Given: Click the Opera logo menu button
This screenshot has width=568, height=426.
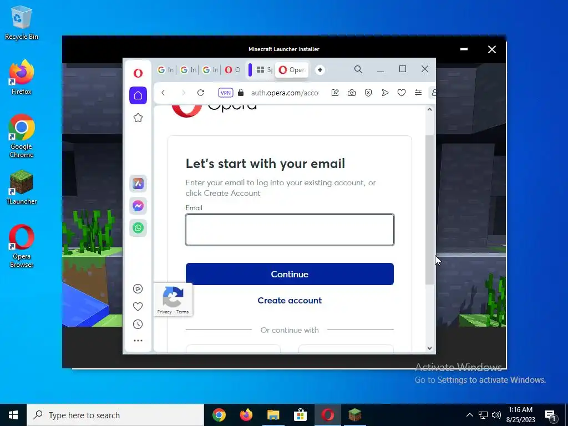Looking at the screenshot, I should 138,73.
